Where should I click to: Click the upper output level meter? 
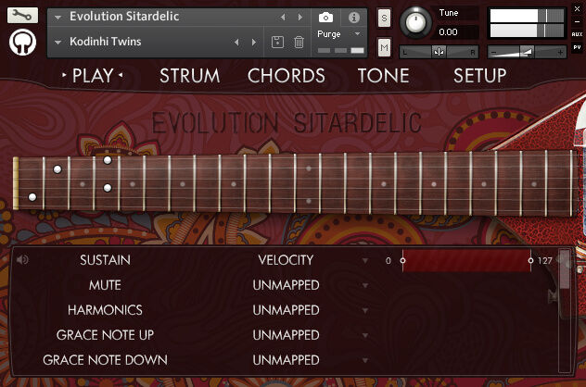click(x=527, y=16)
